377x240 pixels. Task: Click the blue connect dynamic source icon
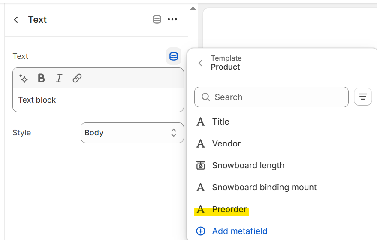[x=174, y=56]
